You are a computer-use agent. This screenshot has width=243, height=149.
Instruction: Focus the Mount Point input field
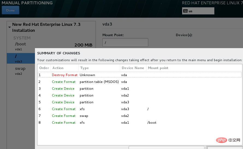[x=125, y=42]
